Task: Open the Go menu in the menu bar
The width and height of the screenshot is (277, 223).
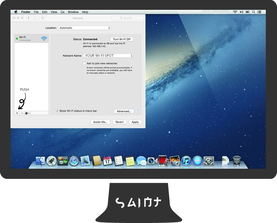Action: 62,12
